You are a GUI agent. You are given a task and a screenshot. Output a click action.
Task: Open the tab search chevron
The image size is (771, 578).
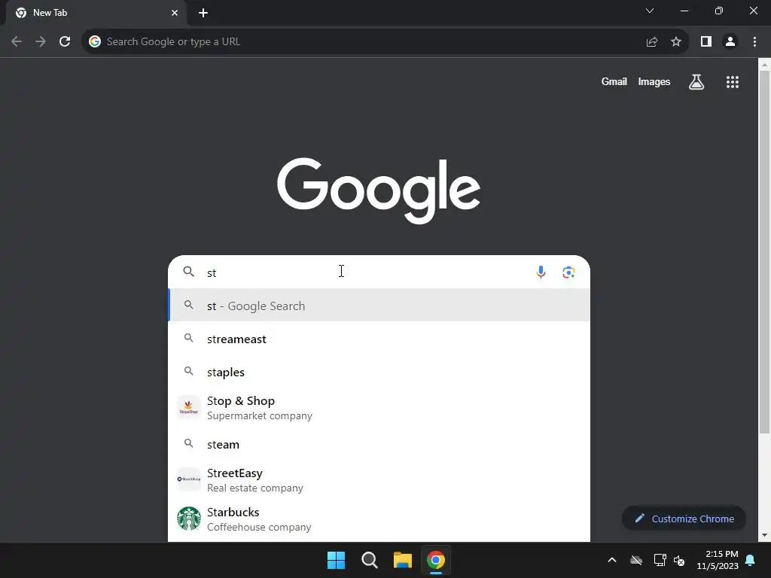point(650,11)
